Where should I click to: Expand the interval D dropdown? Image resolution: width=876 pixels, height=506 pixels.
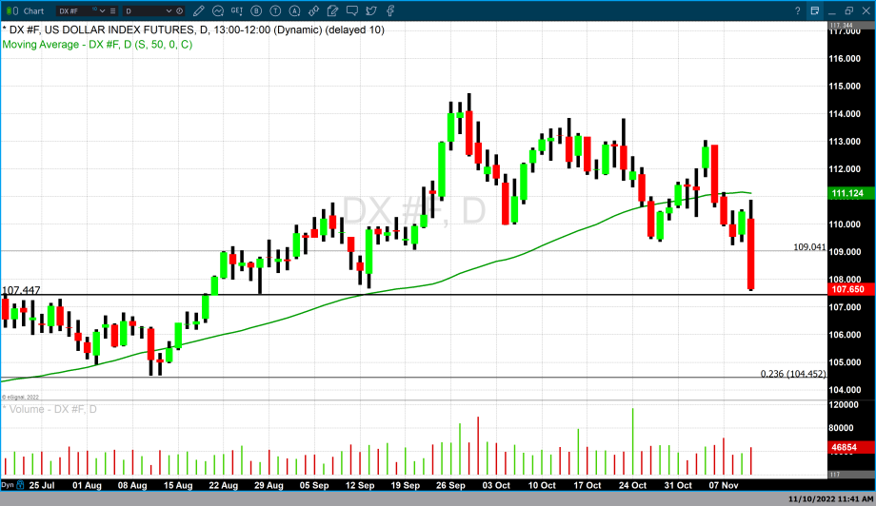pos(169,10)
